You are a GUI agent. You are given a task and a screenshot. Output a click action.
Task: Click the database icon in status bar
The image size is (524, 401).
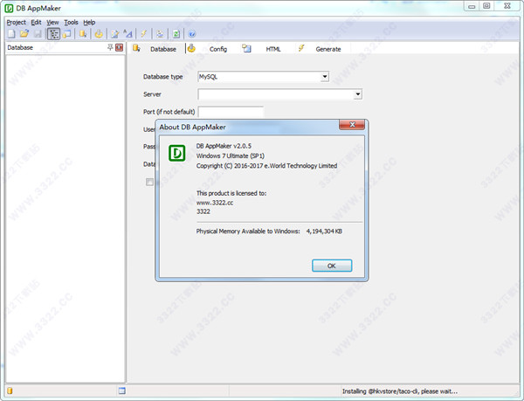(x=10, y=391)
